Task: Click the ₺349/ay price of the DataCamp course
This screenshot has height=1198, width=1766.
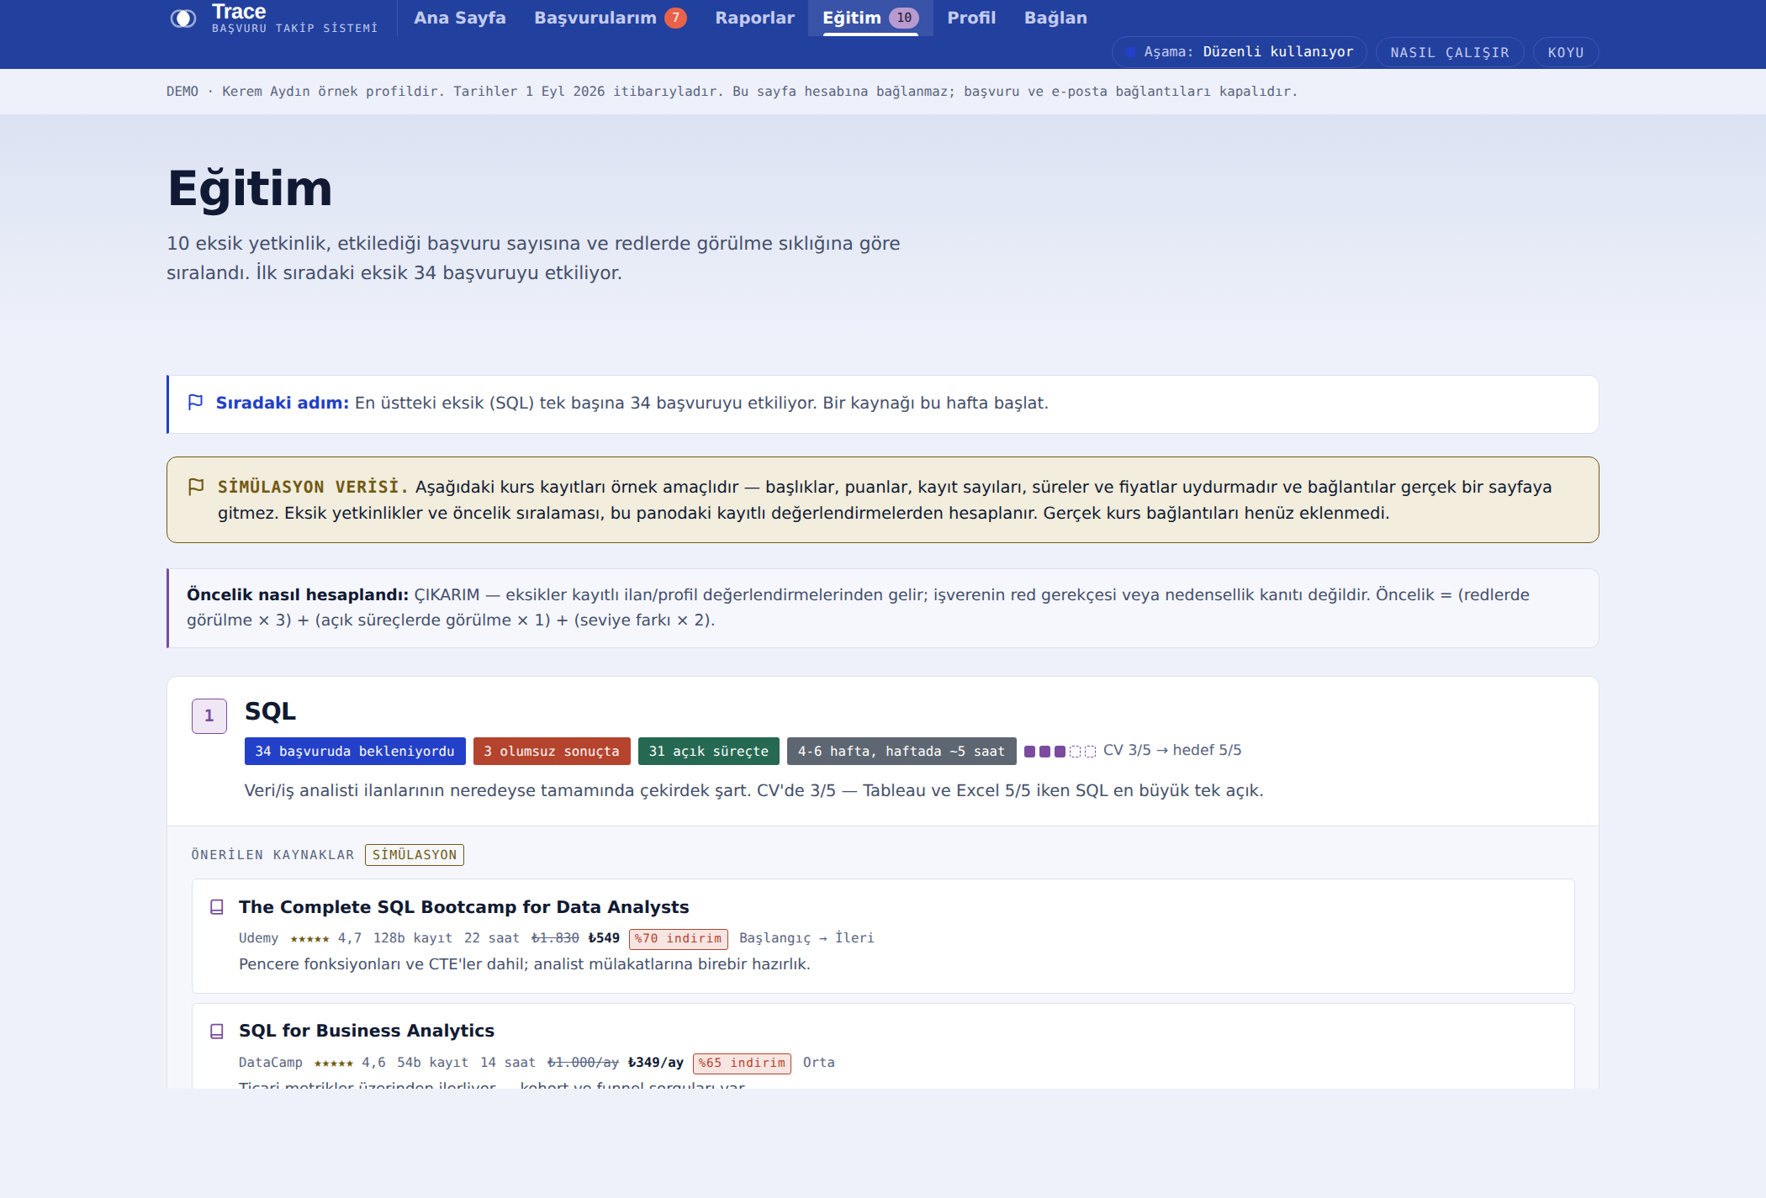Action: point(656,1063)
